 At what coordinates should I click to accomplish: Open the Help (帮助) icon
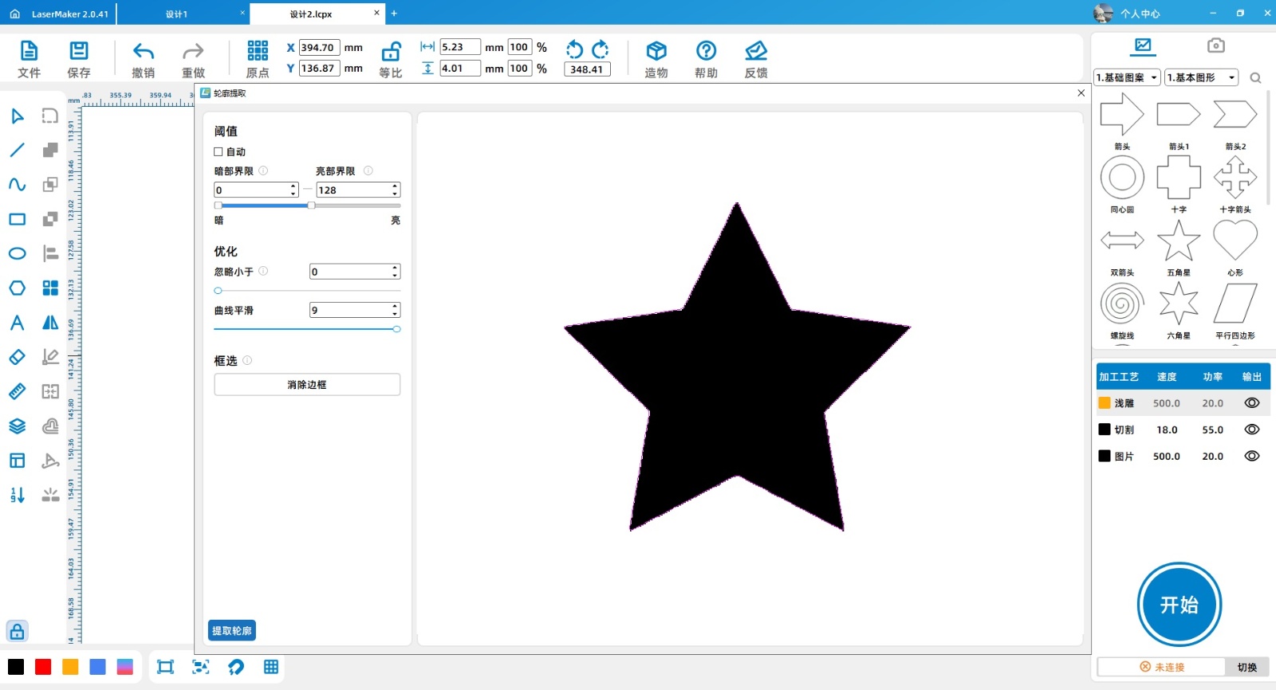(x=706, y=52)
